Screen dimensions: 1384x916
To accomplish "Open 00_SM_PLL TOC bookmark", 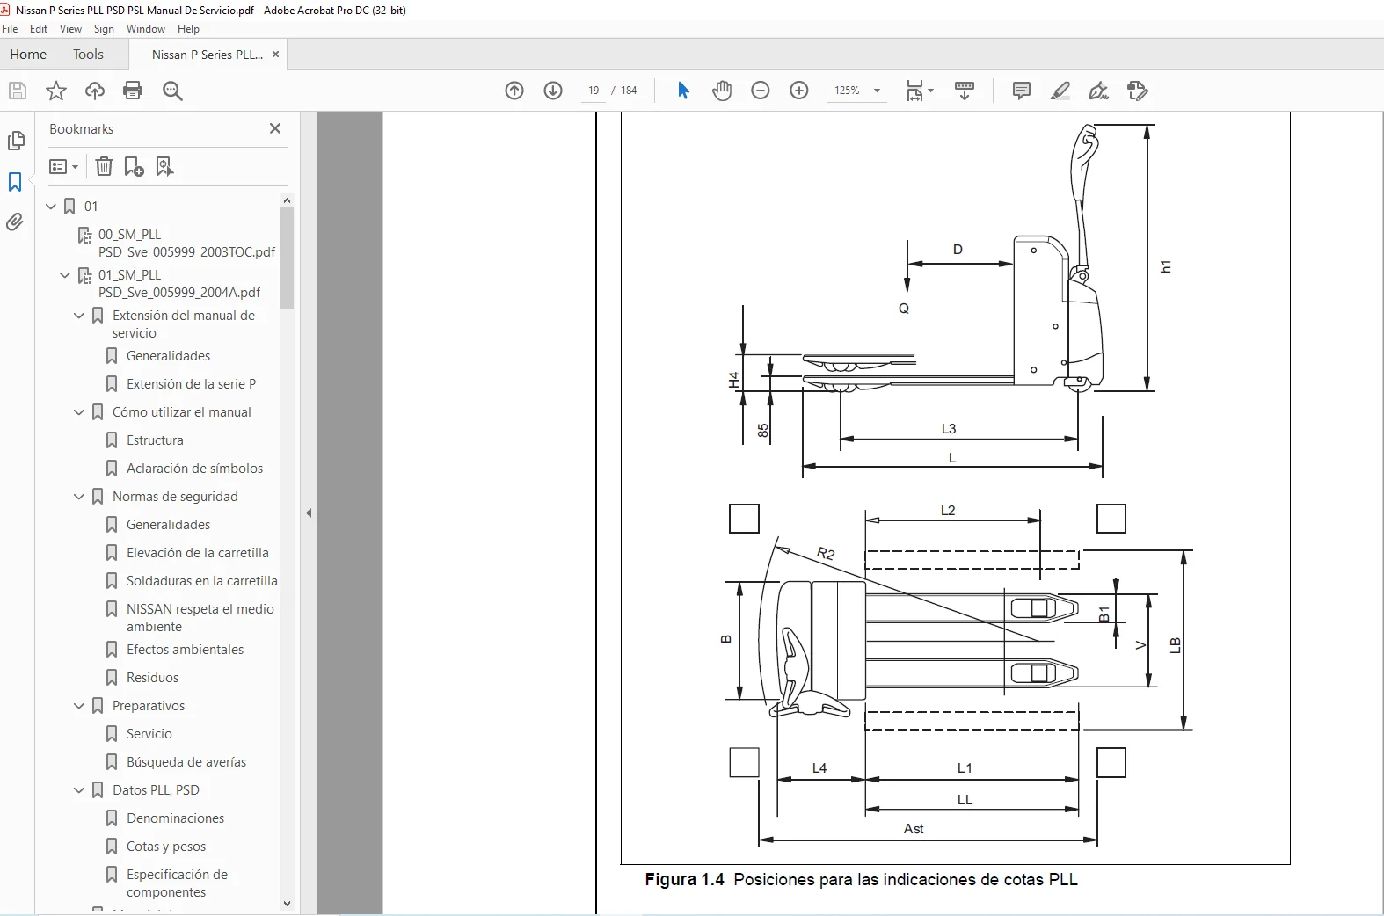I will [x=186, y=244].
